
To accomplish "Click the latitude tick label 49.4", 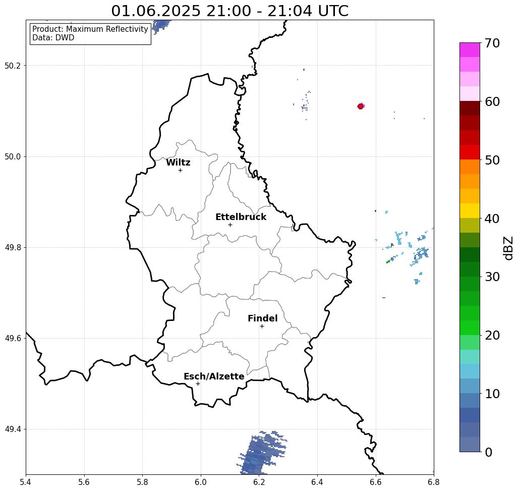I will 12,429.
